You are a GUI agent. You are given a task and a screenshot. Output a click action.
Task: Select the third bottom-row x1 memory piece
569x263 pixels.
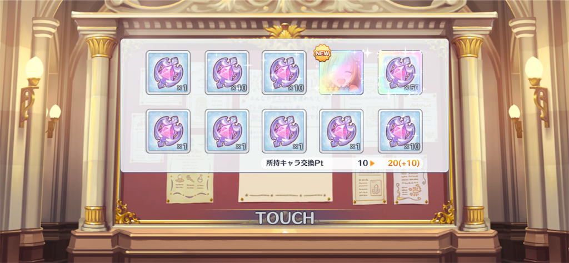click(284, 131)
